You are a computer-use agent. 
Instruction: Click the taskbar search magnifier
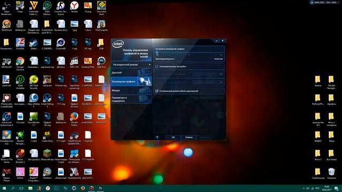coord(13,188)
